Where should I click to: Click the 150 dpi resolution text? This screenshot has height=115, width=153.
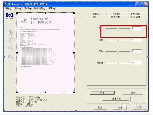pyautogui.click(x=31, y=104)
